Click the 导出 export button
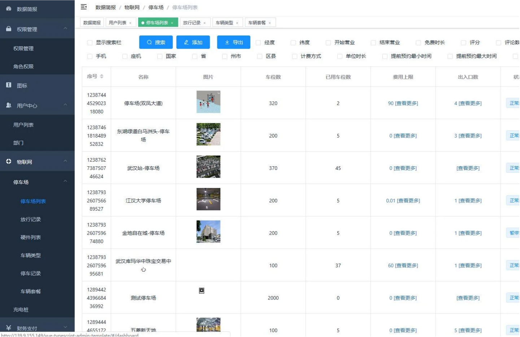 click(x=234, y=42)
